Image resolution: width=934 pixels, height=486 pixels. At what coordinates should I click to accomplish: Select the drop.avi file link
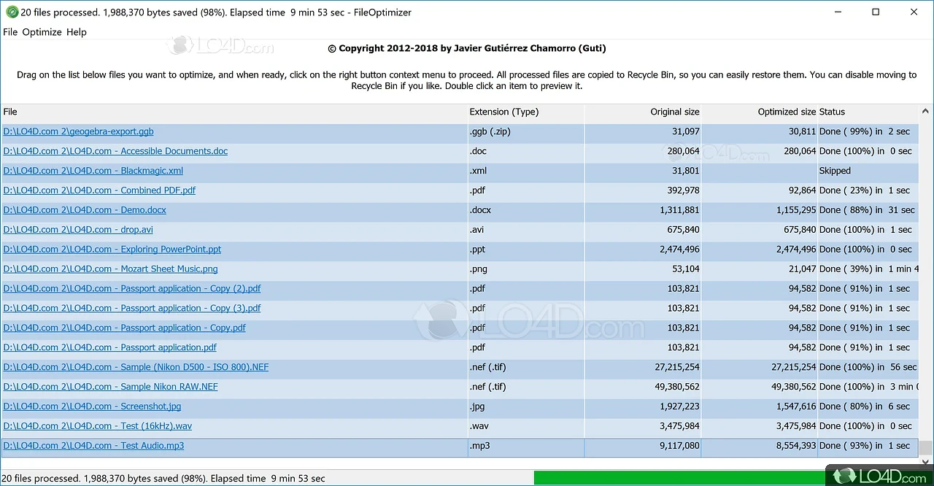(78, 230)
